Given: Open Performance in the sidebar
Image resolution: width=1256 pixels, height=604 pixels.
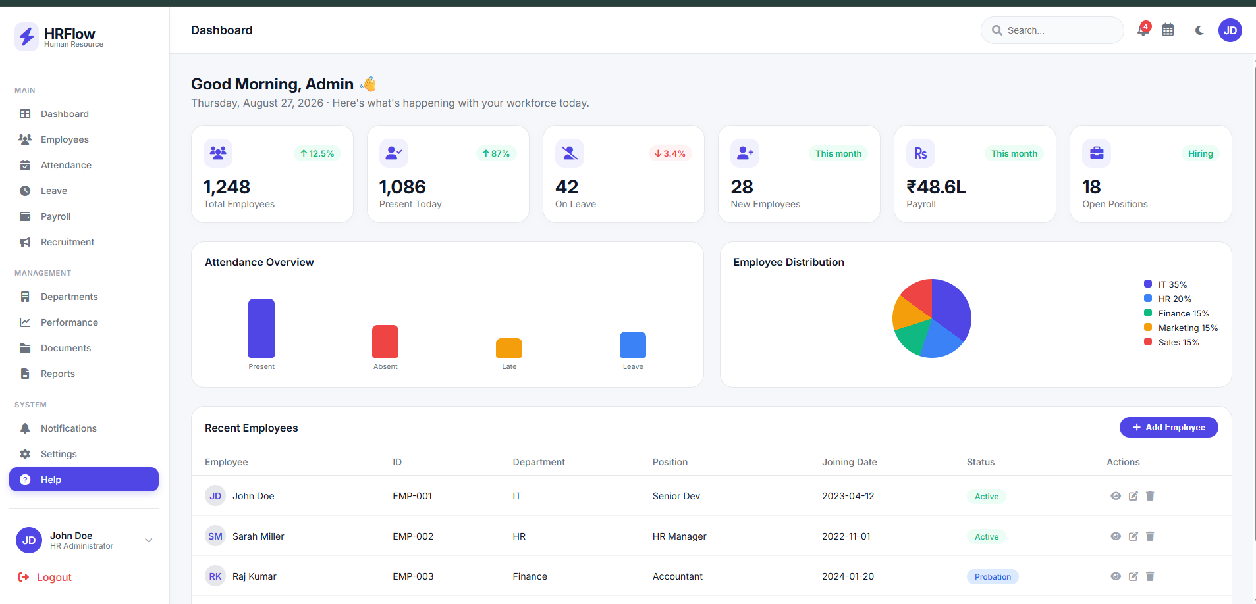Looking at the screenshot, I should pyautogui.click(x=84, y=322).
